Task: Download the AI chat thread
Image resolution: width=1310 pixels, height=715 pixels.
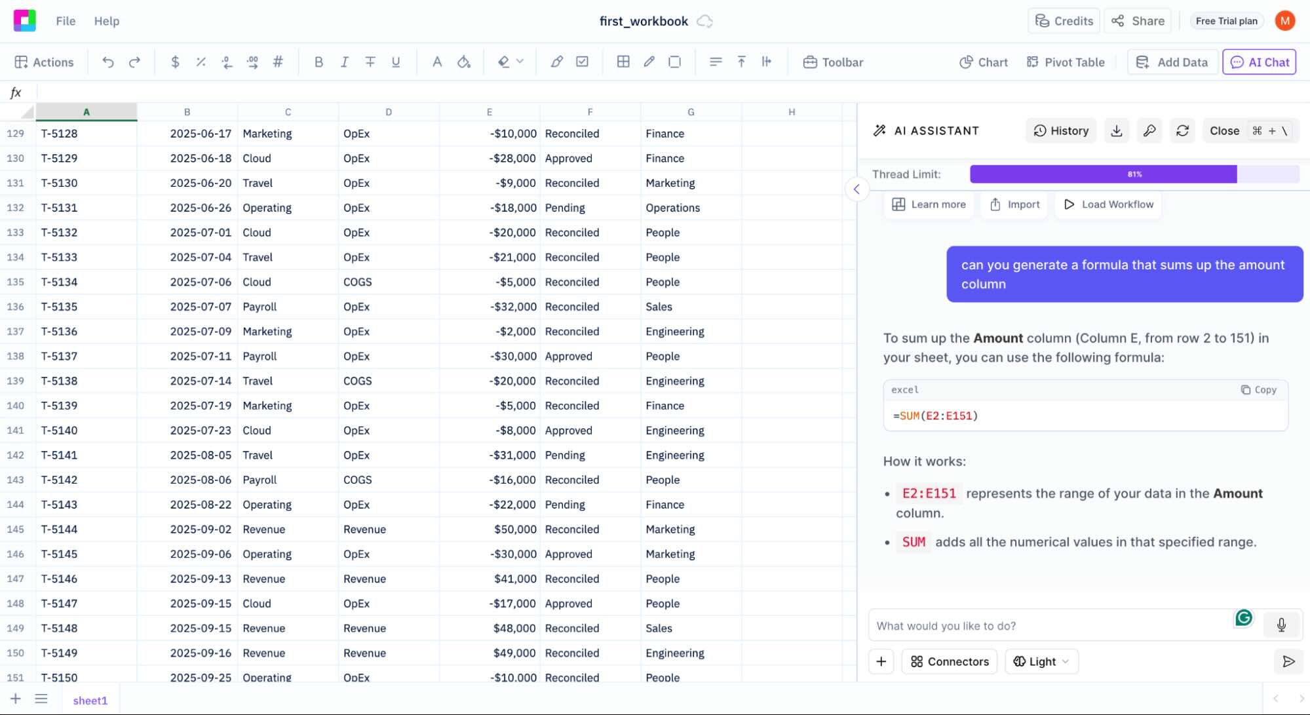Action: 1117,130
